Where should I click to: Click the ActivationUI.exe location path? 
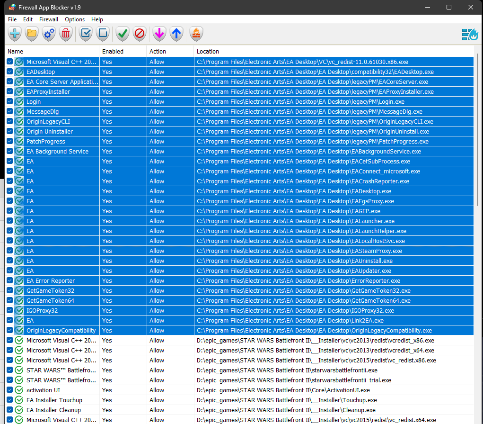point(283,390)
